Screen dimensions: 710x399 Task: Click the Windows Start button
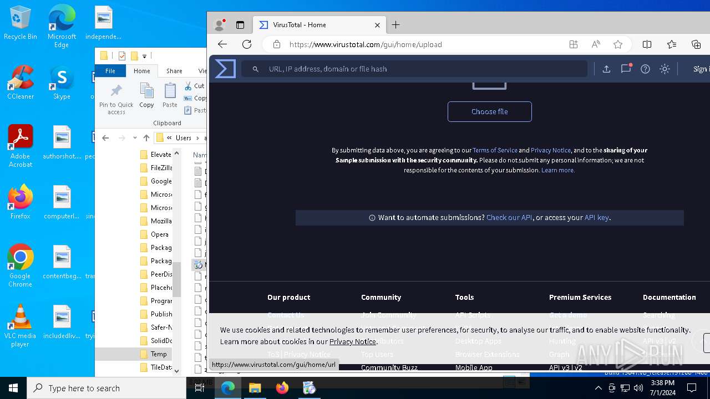point(13,388)
